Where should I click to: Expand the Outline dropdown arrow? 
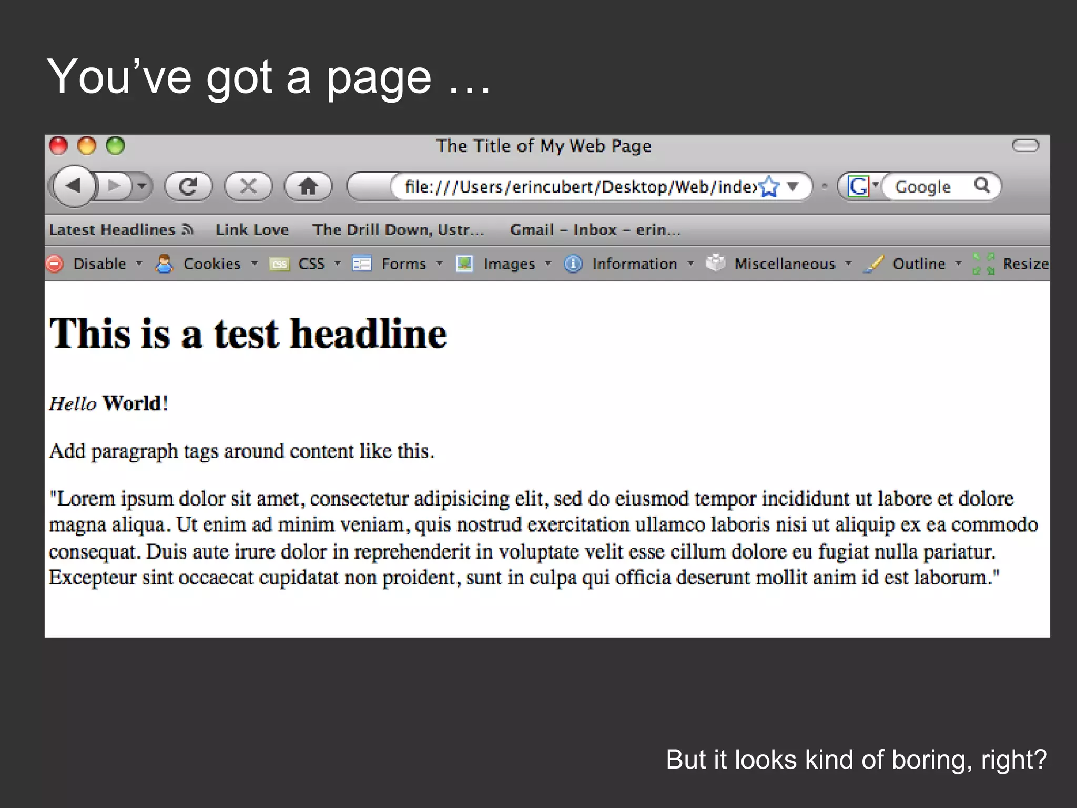959,263
